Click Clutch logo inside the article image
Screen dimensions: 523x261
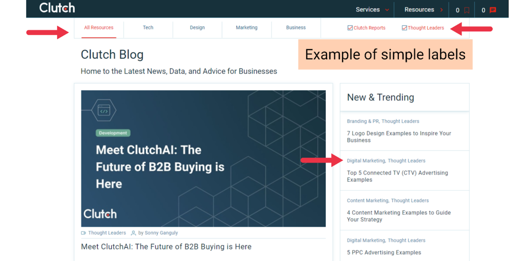(x=100, y=214)
